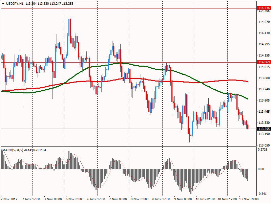Select the OHLC values 113.304 113.330 113.247 113.255
Image resolution: width=271 pixels, height=203 pixels.
coord(49,4)
